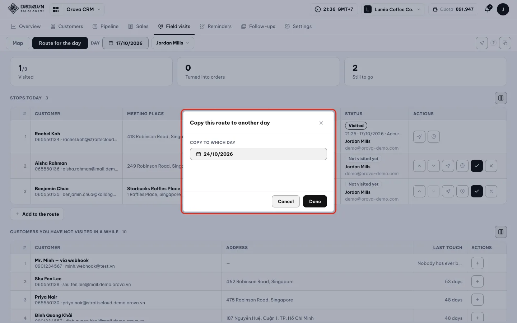Add Shu Fen Lee to the route
This screenshot has width=517, height=323.
pyautogui.click(x=478, y=281)
